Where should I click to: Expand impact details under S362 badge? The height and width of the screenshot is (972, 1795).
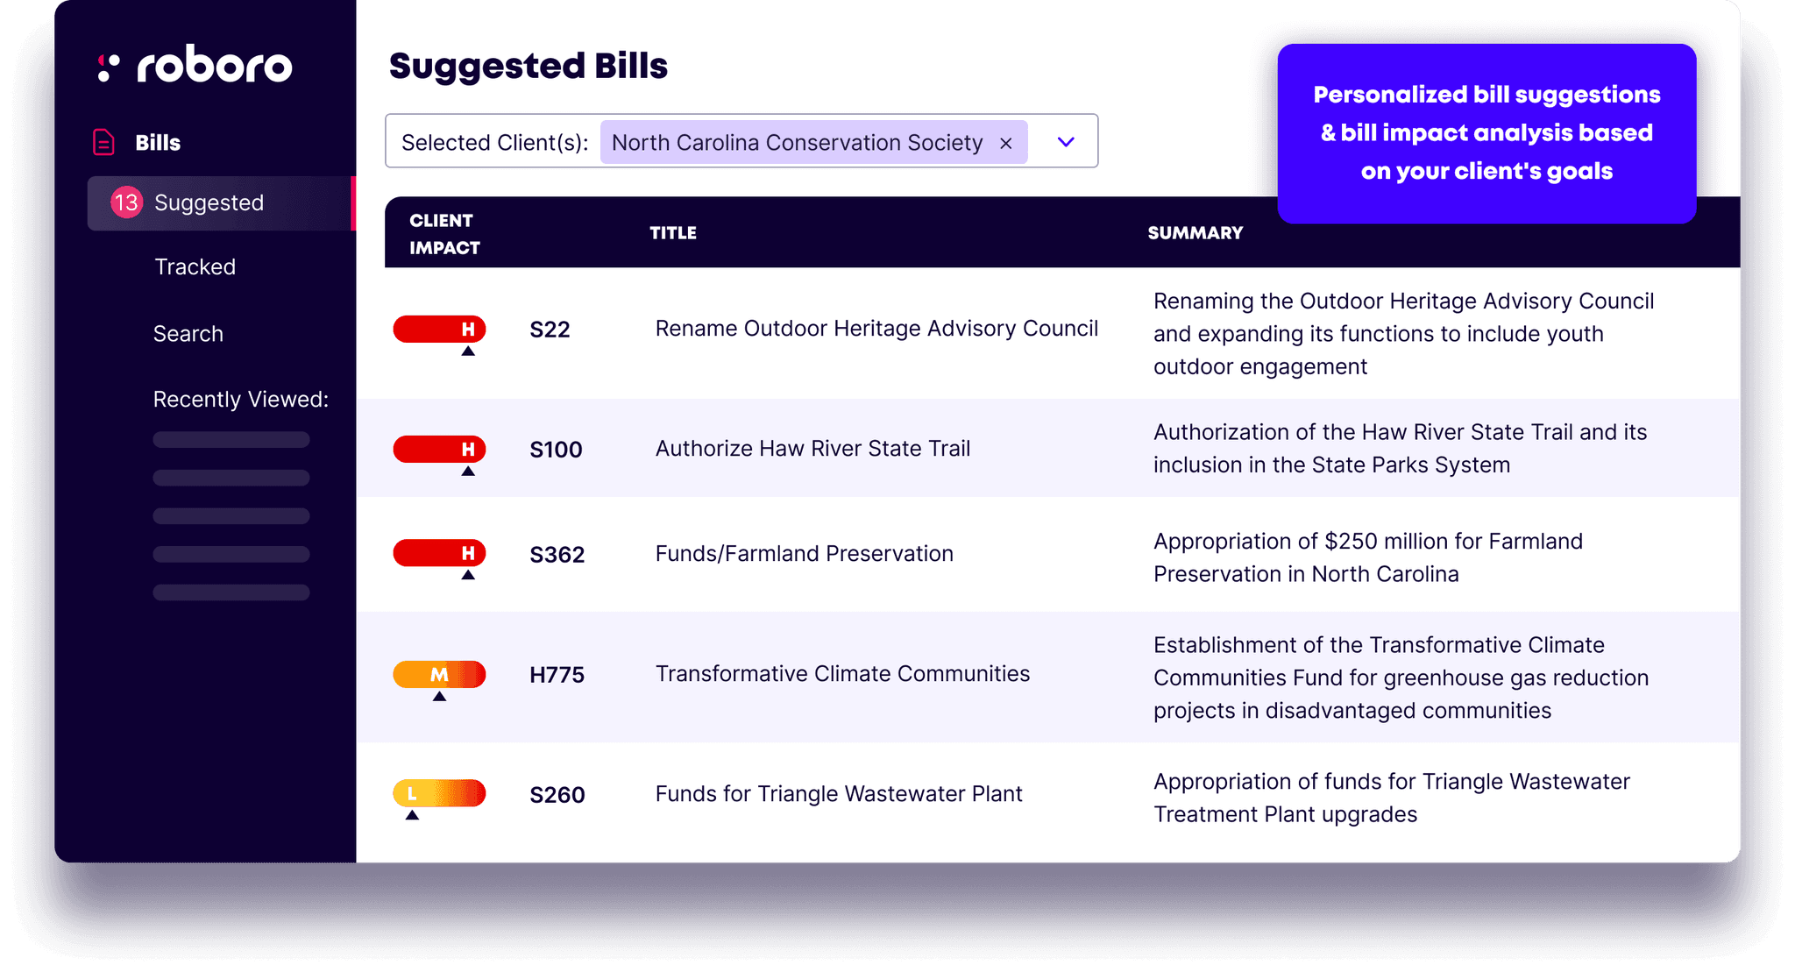click(x=469, y=574)
